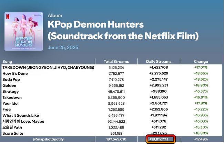Click change percentage '+18.52%'
Screen dimensions: 224x144
201,79
